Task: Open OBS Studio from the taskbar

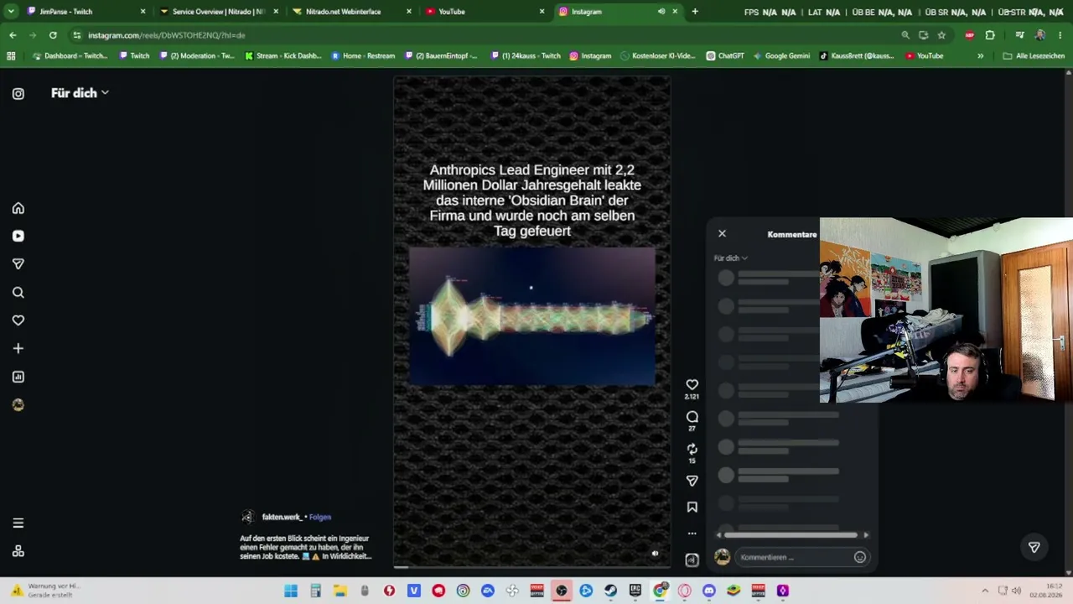Action: coord(562,591)
